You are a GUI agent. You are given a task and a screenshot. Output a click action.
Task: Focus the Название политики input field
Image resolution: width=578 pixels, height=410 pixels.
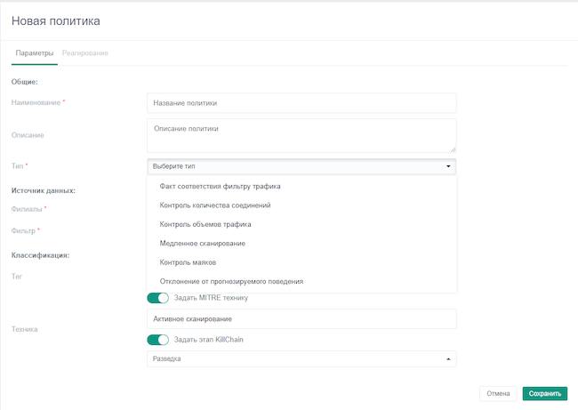(x=301, y=103)
